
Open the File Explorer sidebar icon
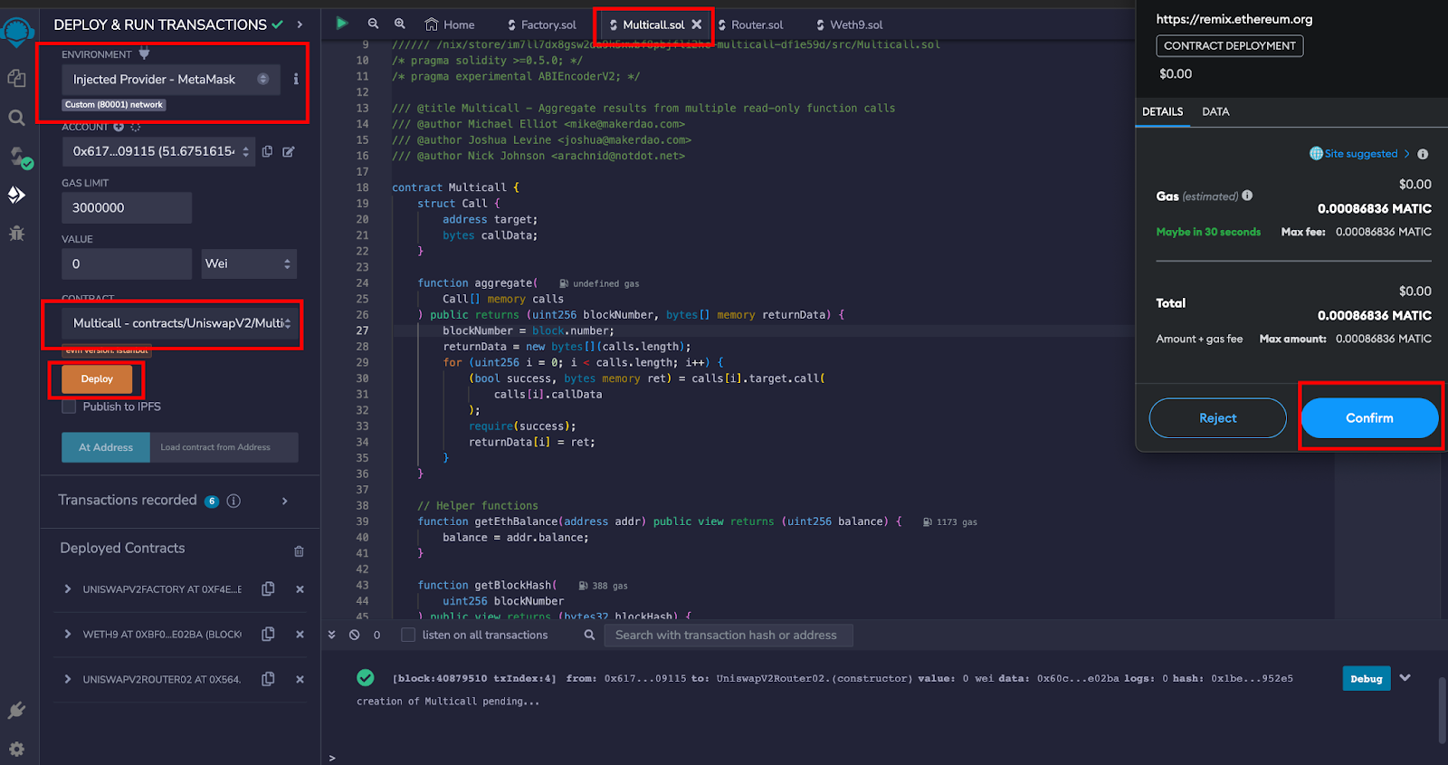[16, 79]
